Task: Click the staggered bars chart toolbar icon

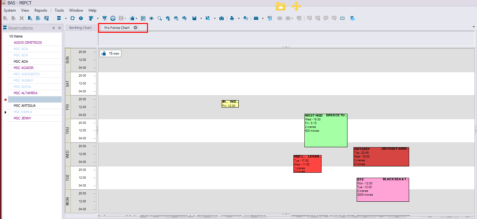Action: [x=91, y=18]
